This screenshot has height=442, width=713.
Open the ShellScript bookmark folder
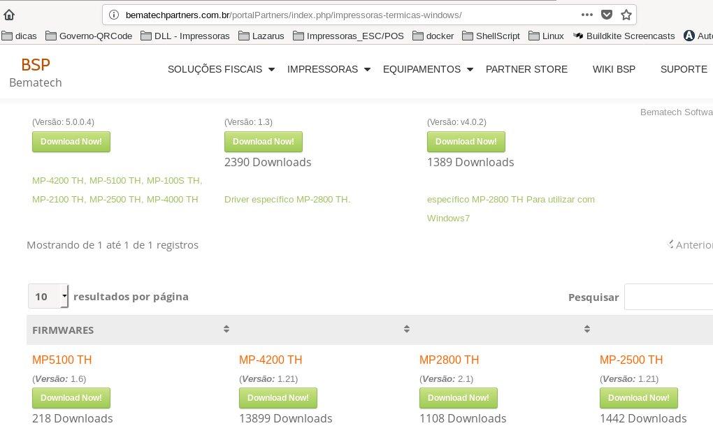click(491, 36)
